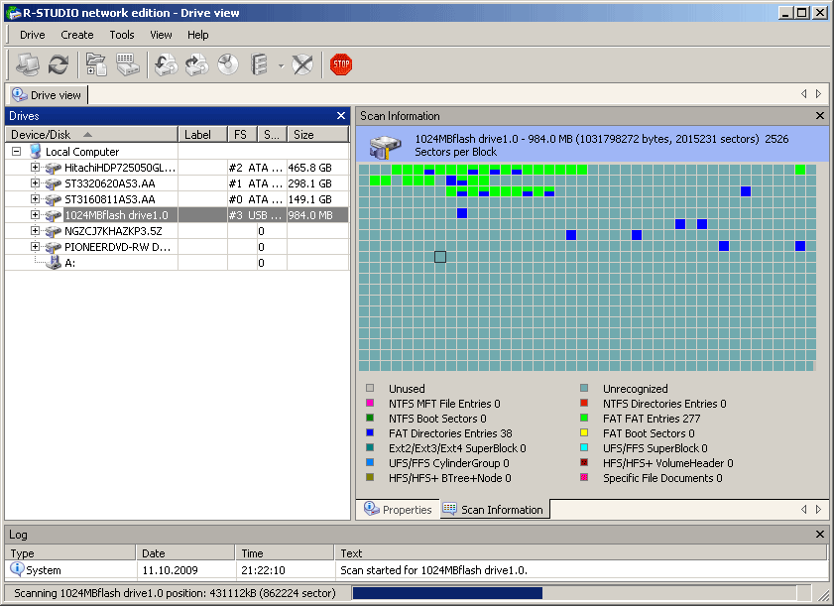The height and width of the screenshot is (606, 834).
Task: Click the Connect to Remote computer toolbar icon
Action: pos(27,64)
